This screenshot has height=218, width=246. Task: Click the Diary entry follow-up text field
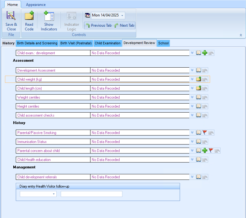tap(91, 194)
